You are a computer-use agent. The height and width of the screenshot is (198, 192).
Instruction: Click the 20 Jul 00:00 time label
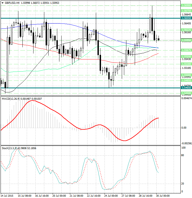(x=59, y=196)
